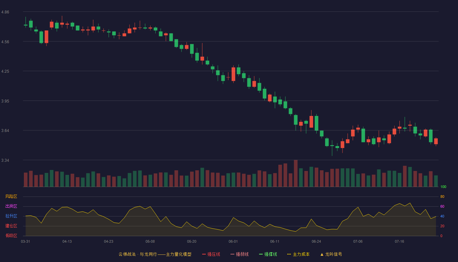The width and height of the screenshot is (458, 262).
Task: Click the green 100 indicator scale value
Action: click(443, 187)
